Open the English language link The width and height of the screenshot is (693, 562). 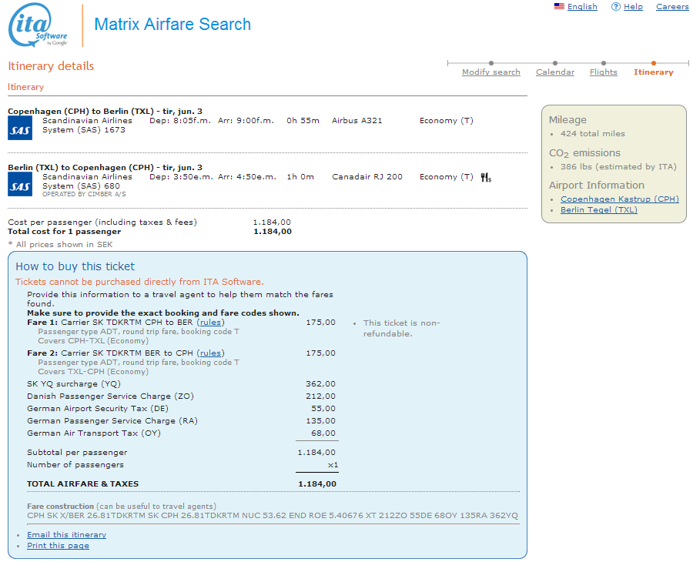[582, 7]
